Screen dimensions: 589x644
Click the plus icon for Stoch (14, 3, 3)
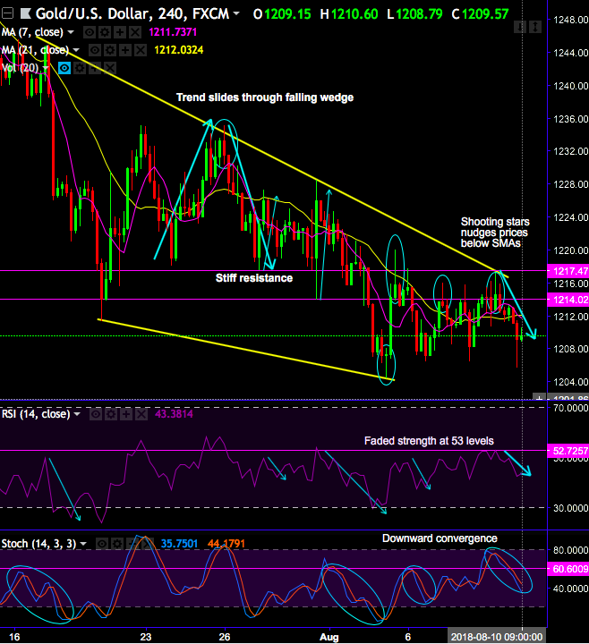pyautogui.click(x=132, y=544)
